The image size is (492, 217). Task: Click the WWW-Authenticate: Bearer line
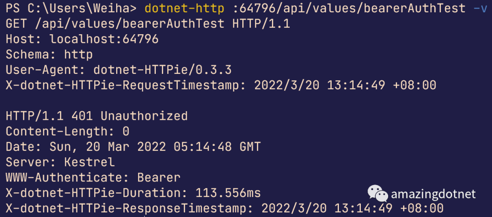click(x=93, y=178)
